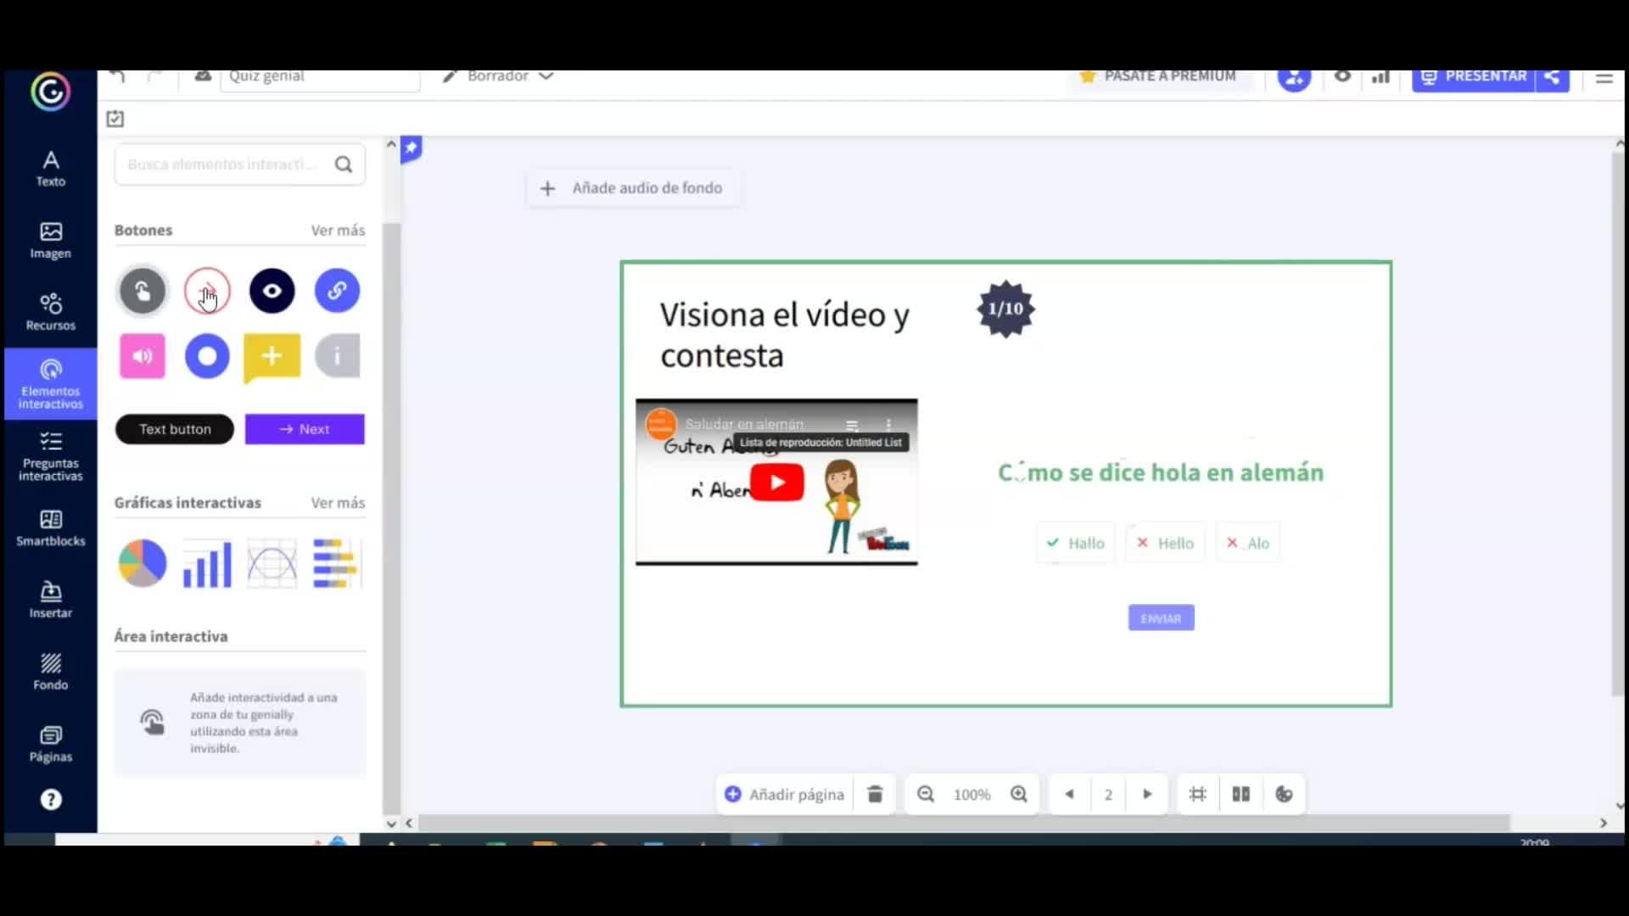Zoom in with the magnifier plus
The width and height of the screenshot is (1629, 916).
[x=1019, y=794]
